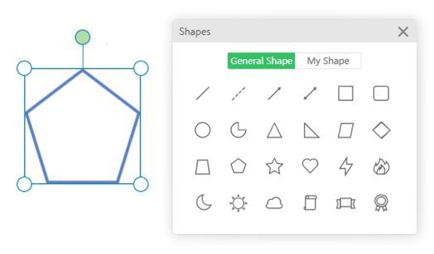Viewport: 434px width, 254px height.
Task: Insert the parallelogram shape
Action: (x=345, y=130)
